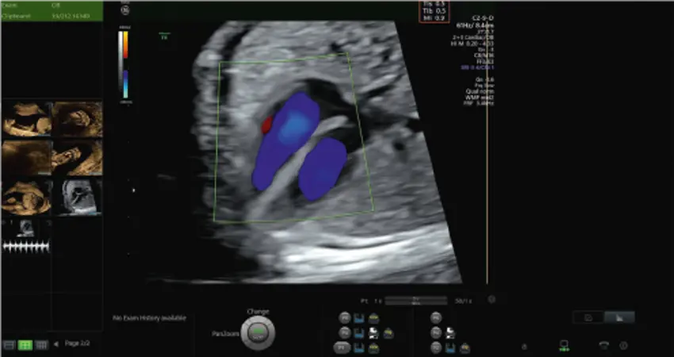The width and height of the screenshot is (674, 357).
Task: Switch clipboard to single-column layout icon
Action: tap(10, 345)
